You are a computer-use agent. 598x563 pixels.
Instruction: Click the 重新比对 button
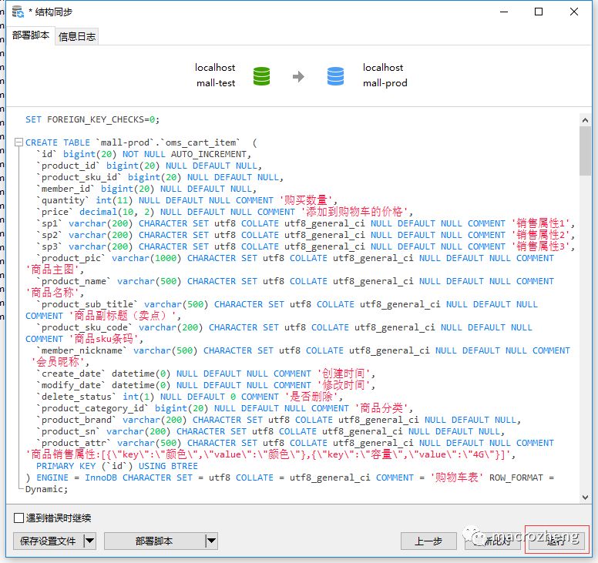pyautogui.click(x=492, y=541)
